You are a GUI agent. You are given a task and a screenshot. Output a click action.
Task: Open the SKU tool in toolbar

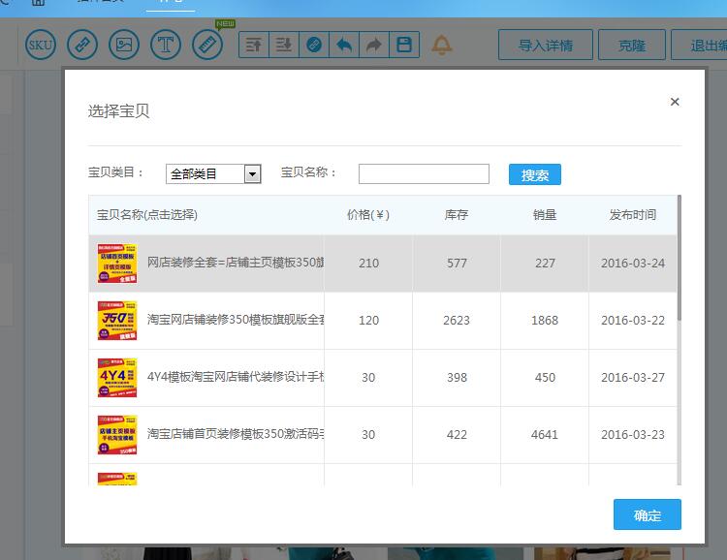(x=41, y=45)
